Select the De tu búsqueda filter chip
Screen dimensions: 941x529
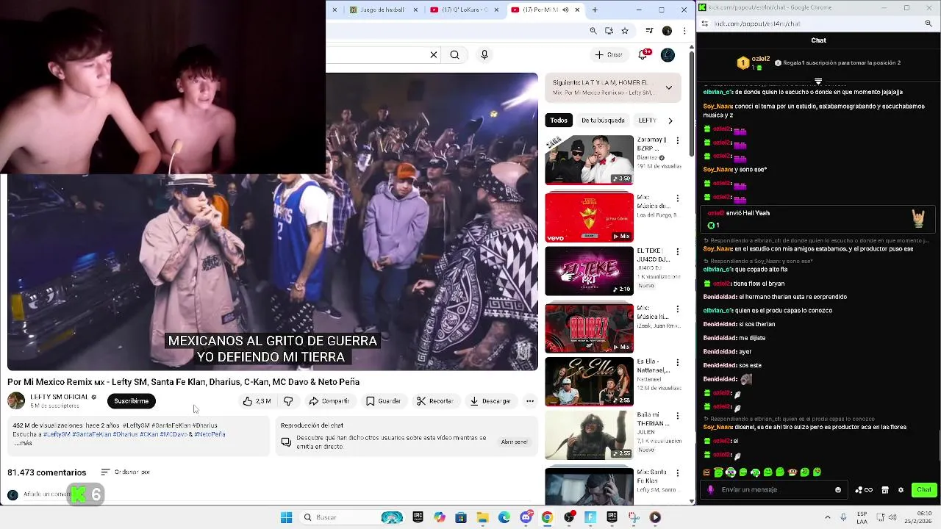coord(603,120)
